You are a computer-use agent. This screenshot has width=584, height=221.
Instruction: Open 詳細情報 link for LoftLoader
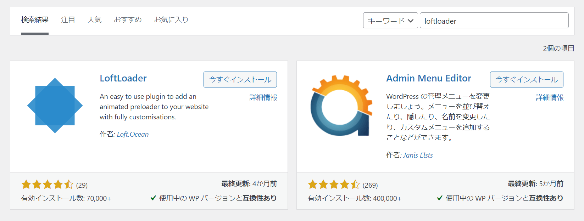(263, 97)
